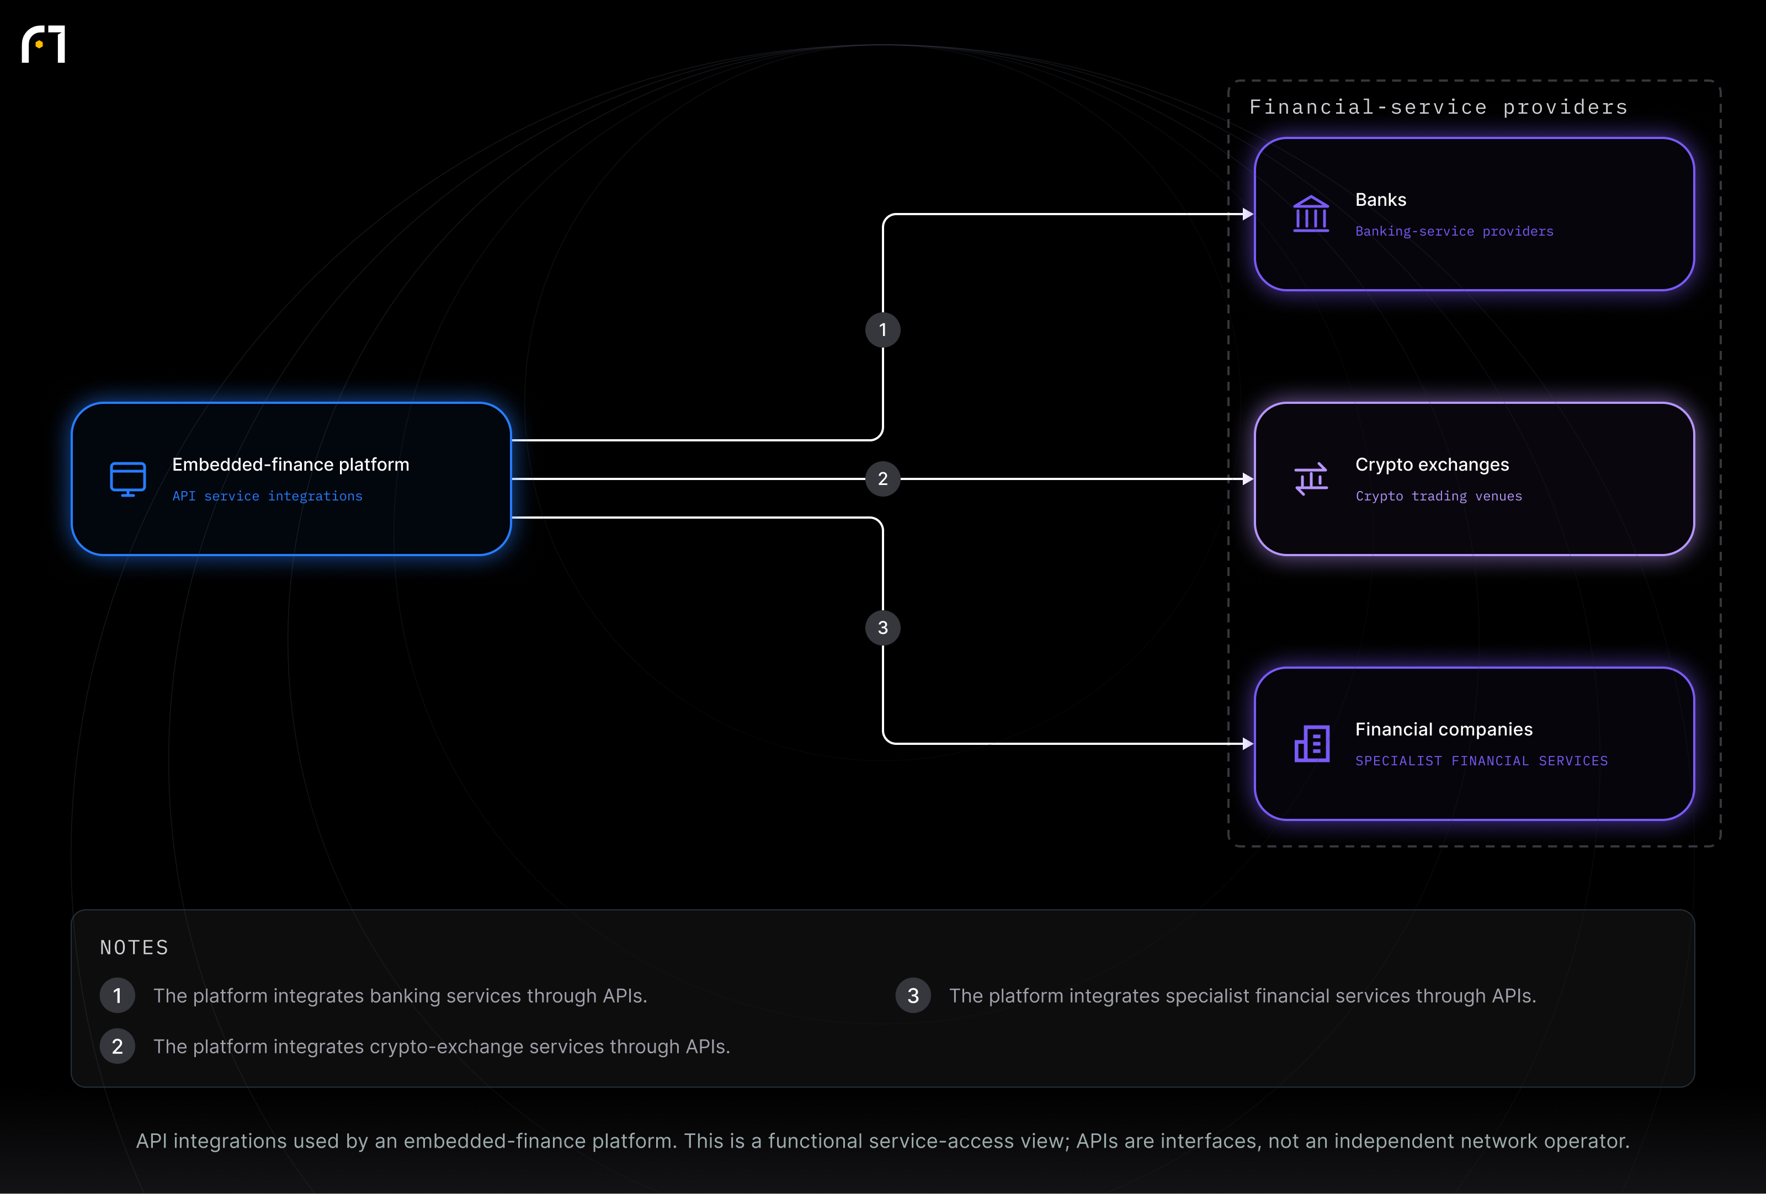The height and width of the screenshot is (1194, 1766).
Task: Click the 'API service integrations' subtitle
Action: (268, 496)
